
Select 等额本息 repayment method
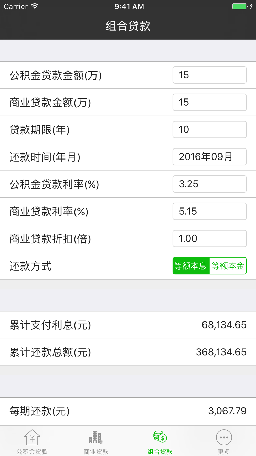coord(191,266)
